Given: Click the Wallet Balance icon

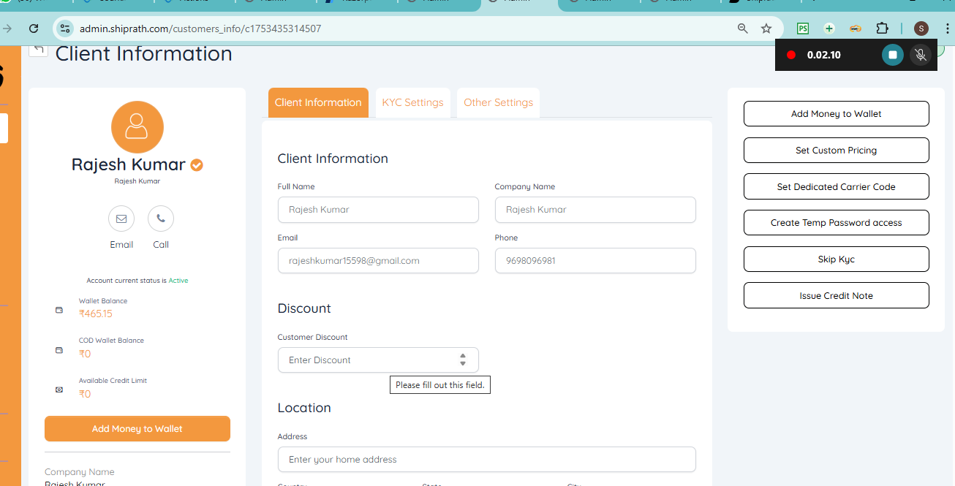Looking at the screenshot, I should [x=59, y=310].
